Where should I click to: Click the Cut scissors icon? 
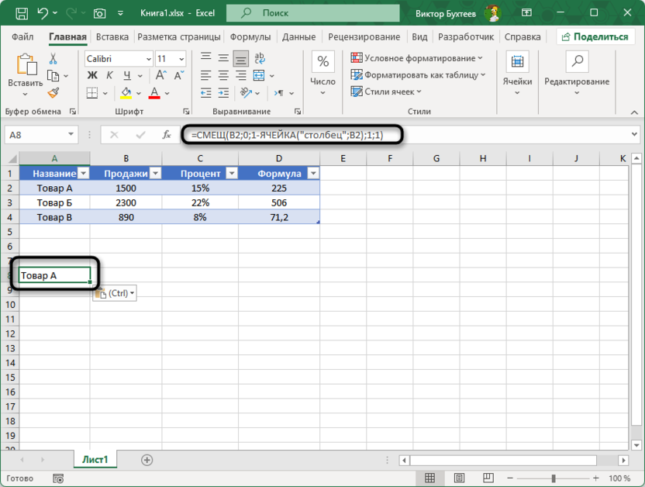pos(53,59)
